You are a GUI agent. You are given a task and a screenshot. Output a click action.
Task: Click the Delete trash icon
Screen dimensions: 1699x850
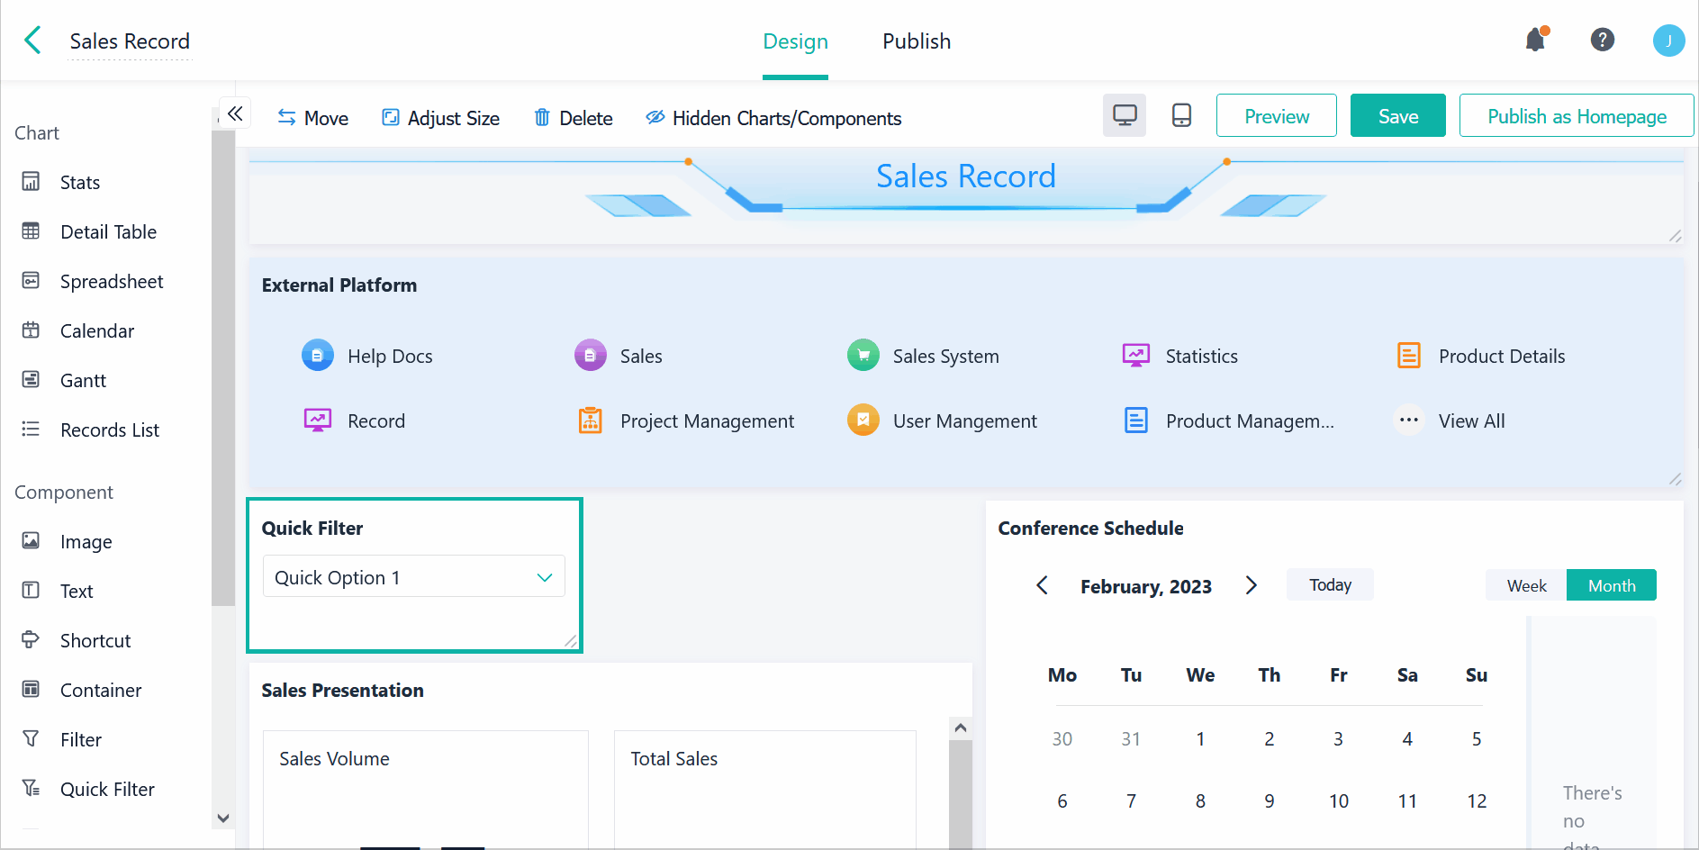tap(542, 118)
